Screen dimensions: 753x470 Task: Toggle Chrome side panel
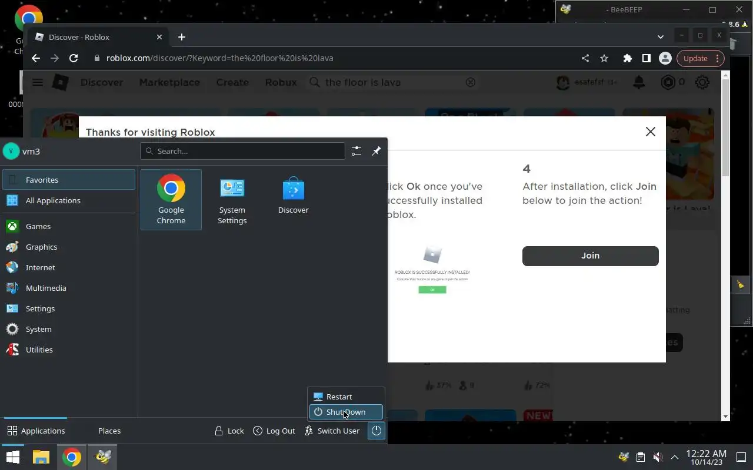646,58
